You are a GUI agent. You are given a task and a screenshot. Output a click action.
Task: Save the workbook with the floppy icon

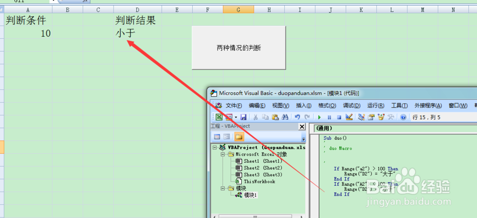[243, 117]
